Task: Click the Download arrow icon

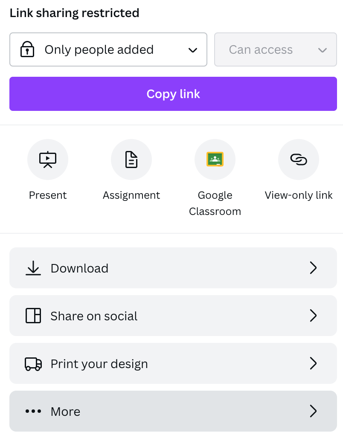Action: (33, 268)
